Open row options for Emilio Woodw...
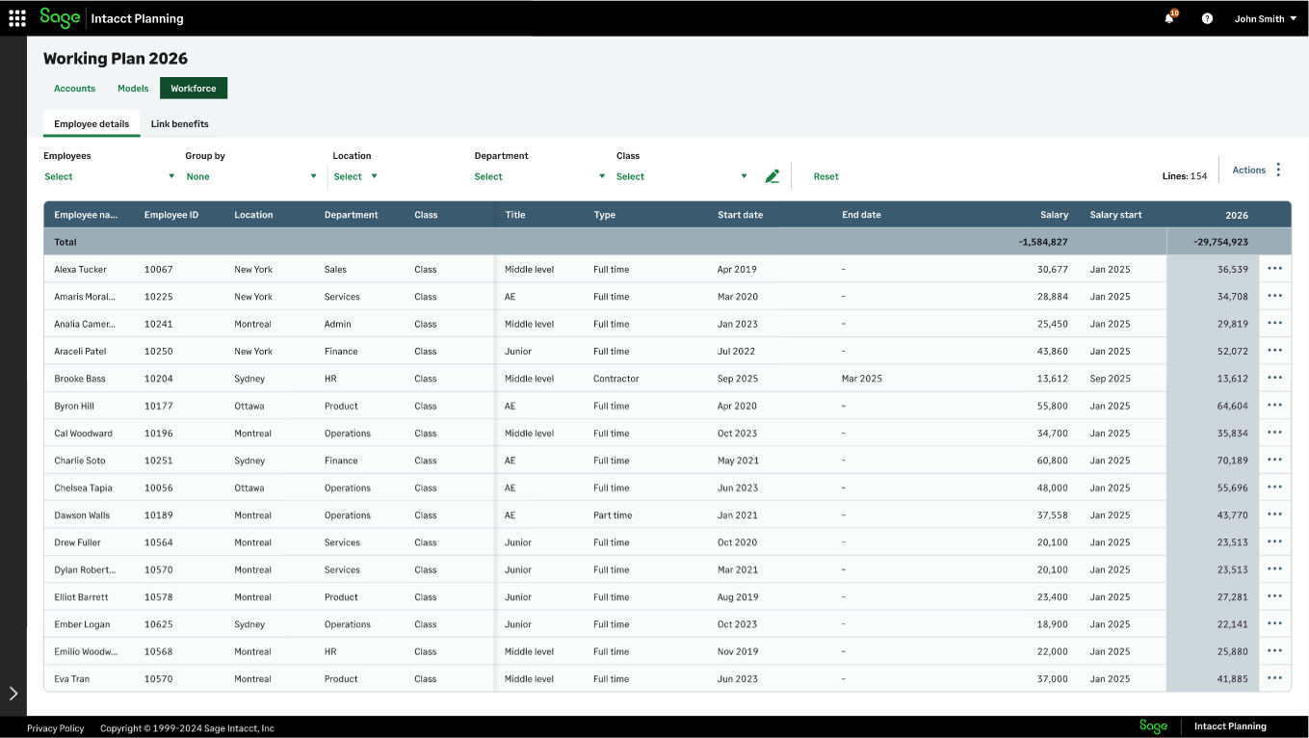This screenshot has width=1309, height=738. (x=1275, y=651)
